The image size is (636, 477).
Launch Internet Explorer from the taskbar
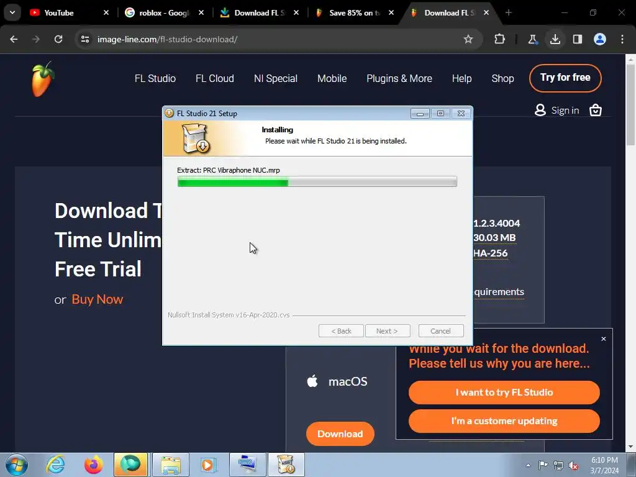(55, 465)
